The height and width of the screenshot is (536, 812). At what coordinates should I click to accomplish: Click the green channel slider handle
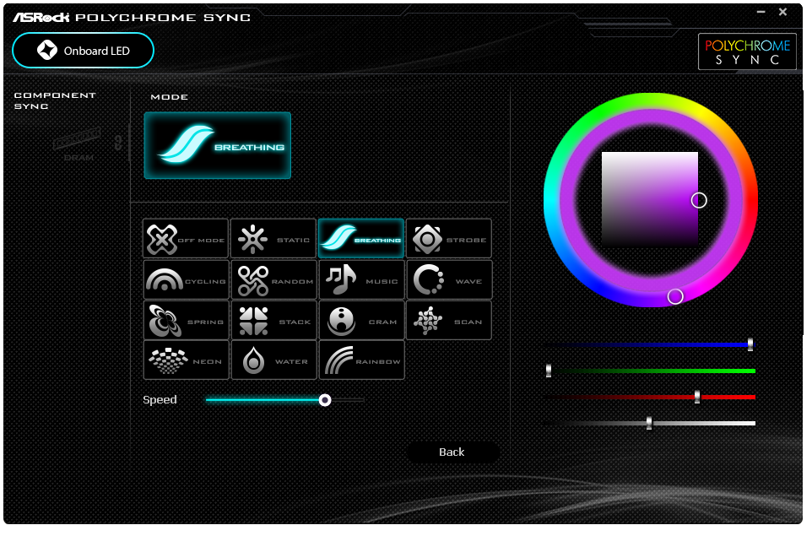[x=549, y=371]
